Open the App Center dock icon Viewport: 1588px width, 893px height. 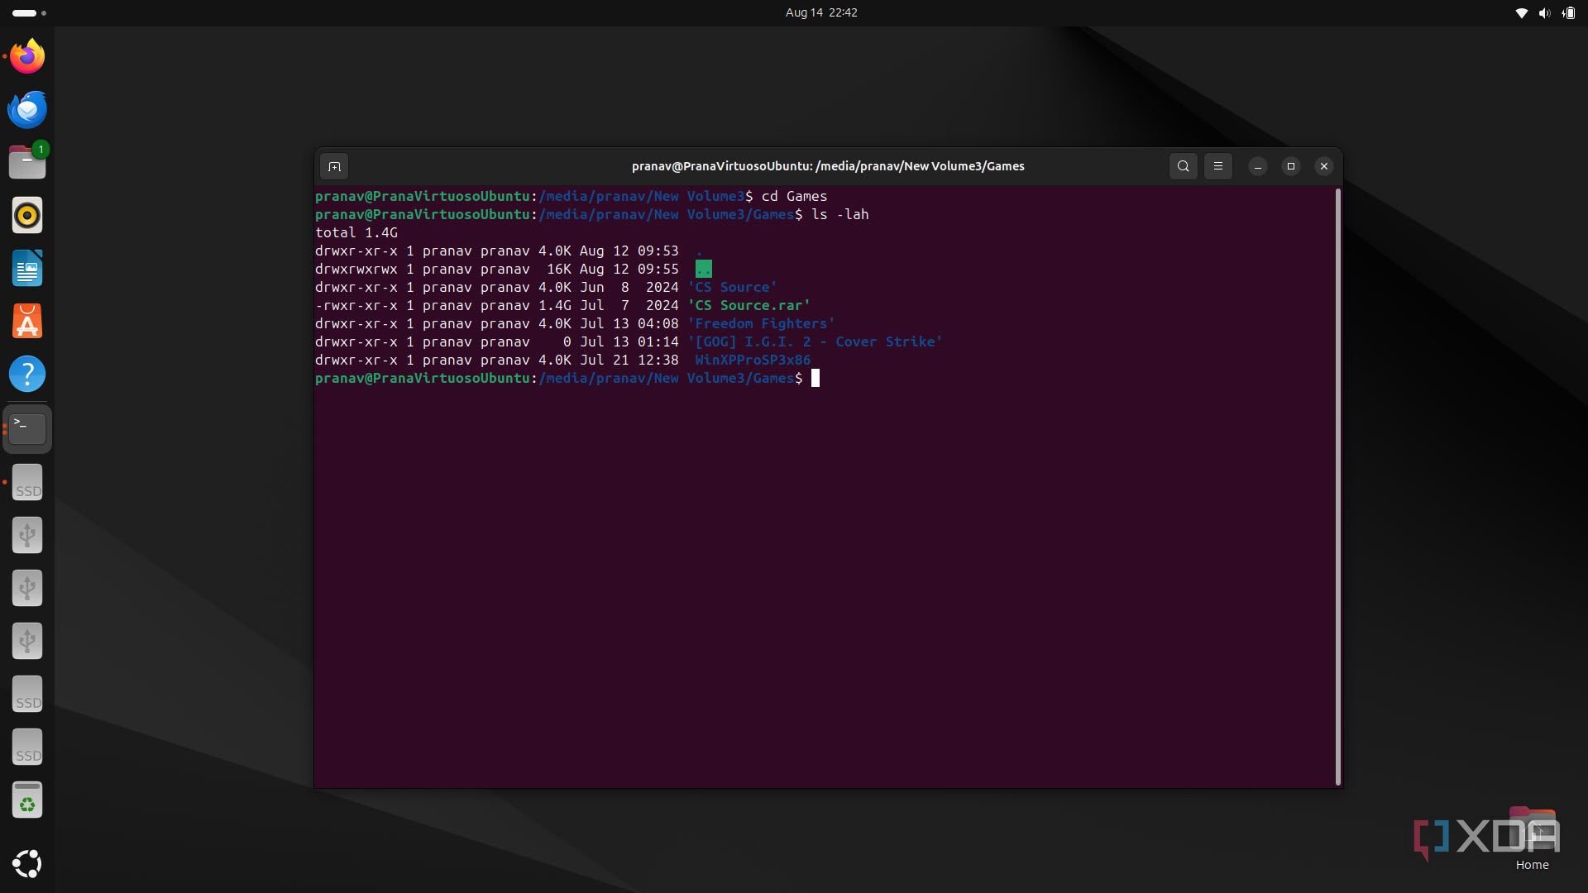(x=27, y=321)
